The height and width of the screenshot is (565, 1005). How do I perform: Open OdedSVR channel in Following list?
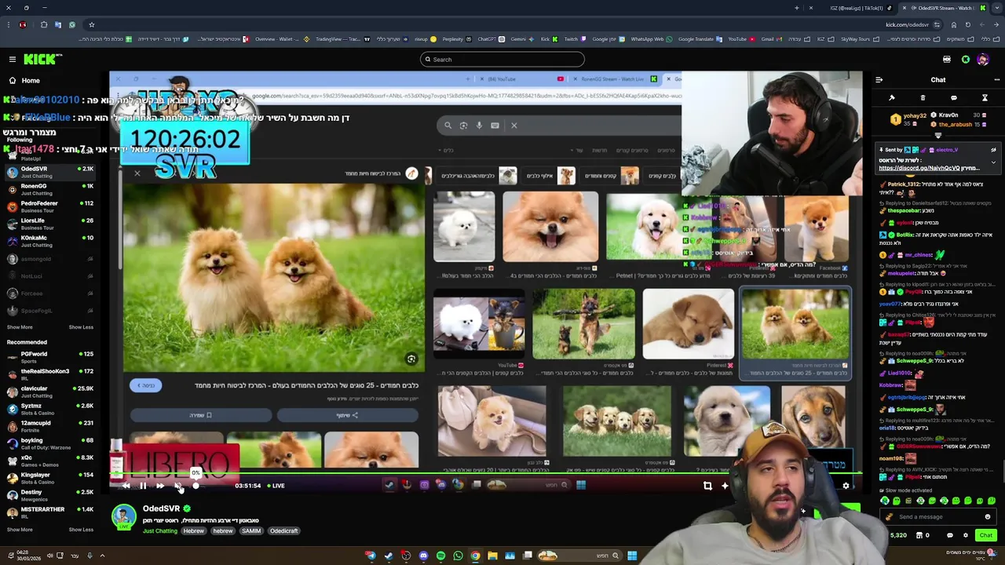(x=49, y=172)
